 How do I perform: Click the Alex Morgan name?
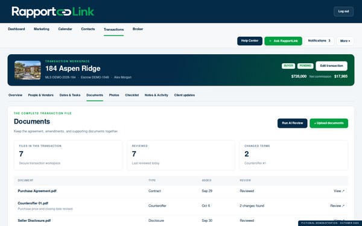(x=122, y=77)
